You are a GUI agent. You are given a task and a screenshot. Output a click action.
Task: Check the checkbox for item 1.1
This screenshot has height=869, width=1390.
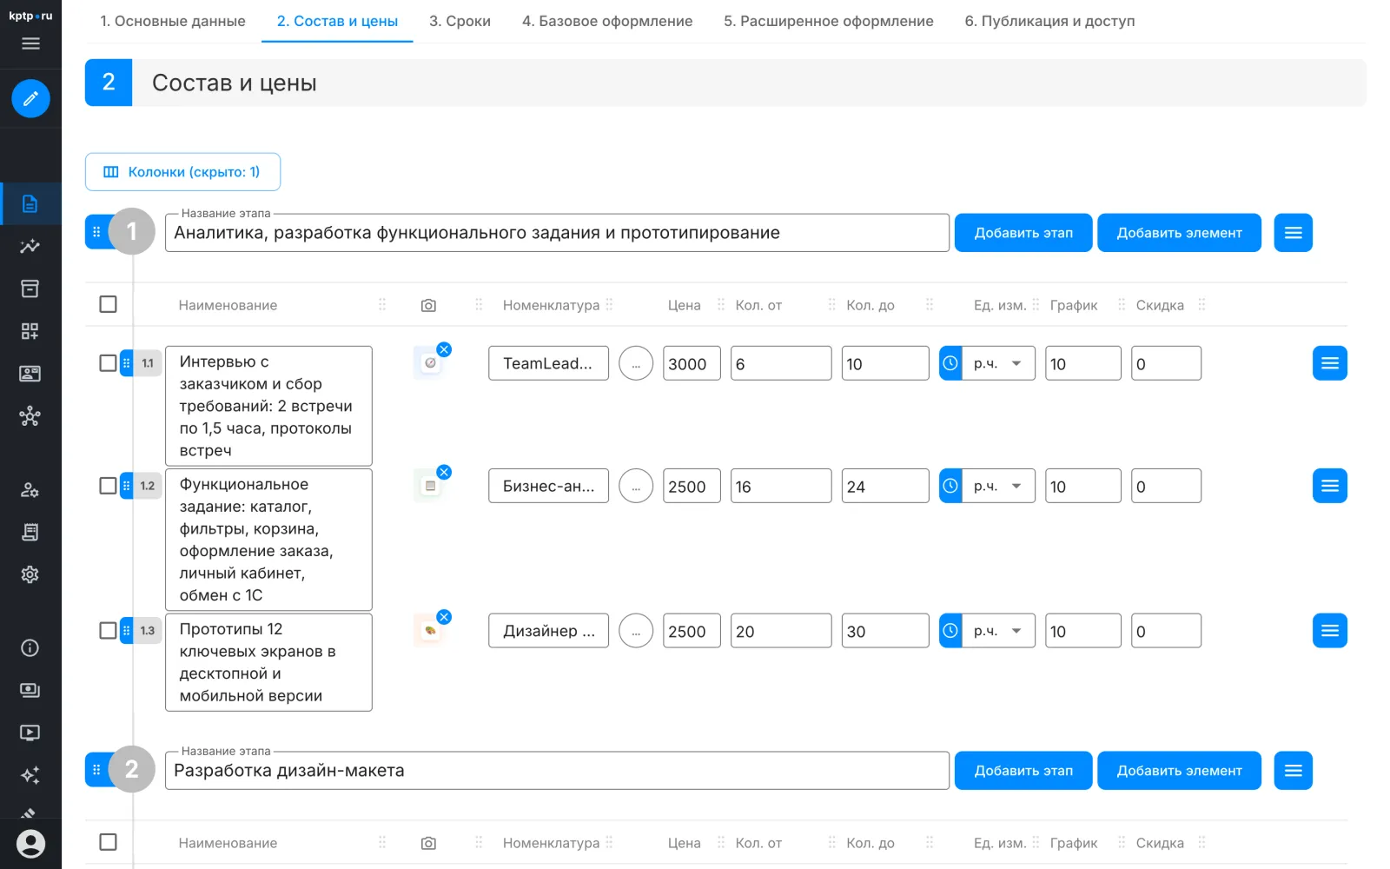pyautogui.click(x=108, y=363)
